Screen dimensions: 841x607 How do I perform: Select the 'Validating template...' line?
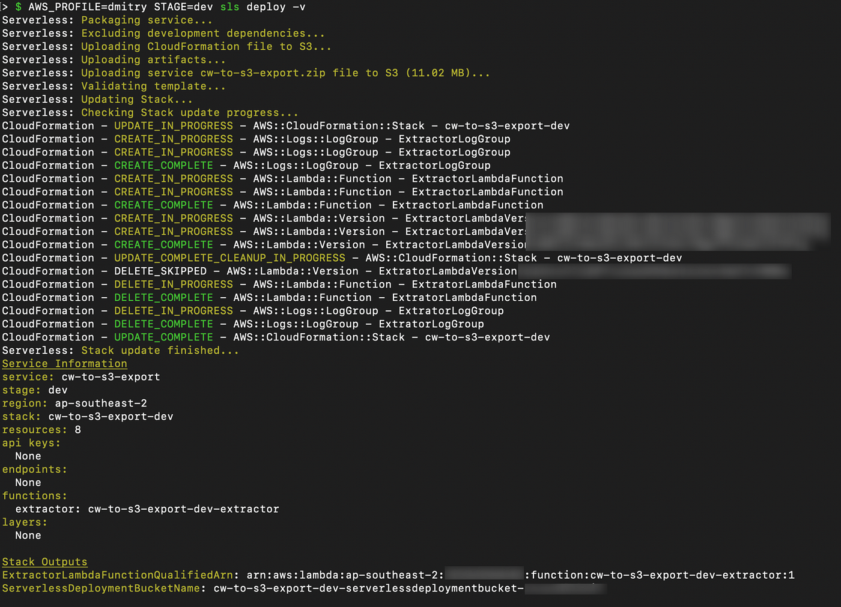point(114,86)
